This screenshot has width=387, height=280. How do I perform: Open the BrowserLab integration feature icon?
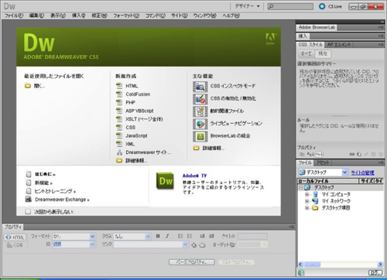point(200,136)
